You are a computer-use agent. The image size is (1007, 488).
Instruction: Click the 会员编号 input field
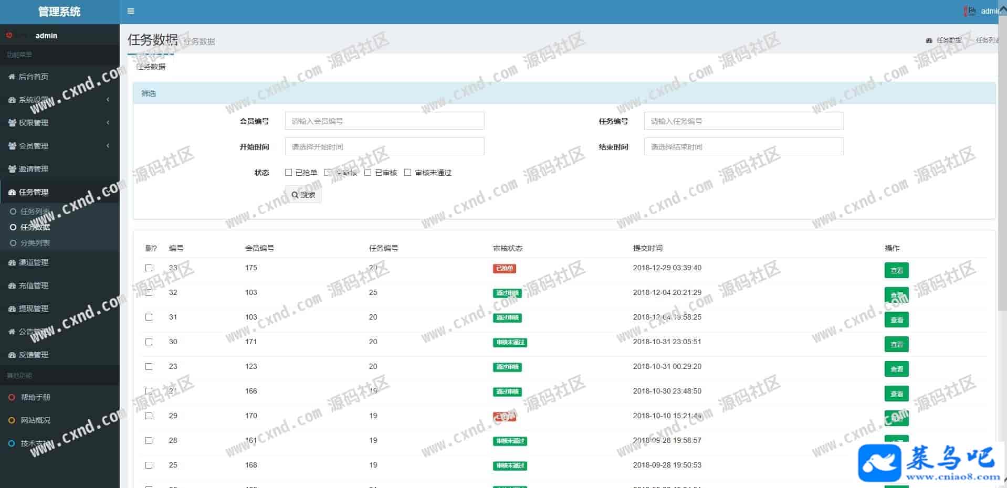click(384, 121)
